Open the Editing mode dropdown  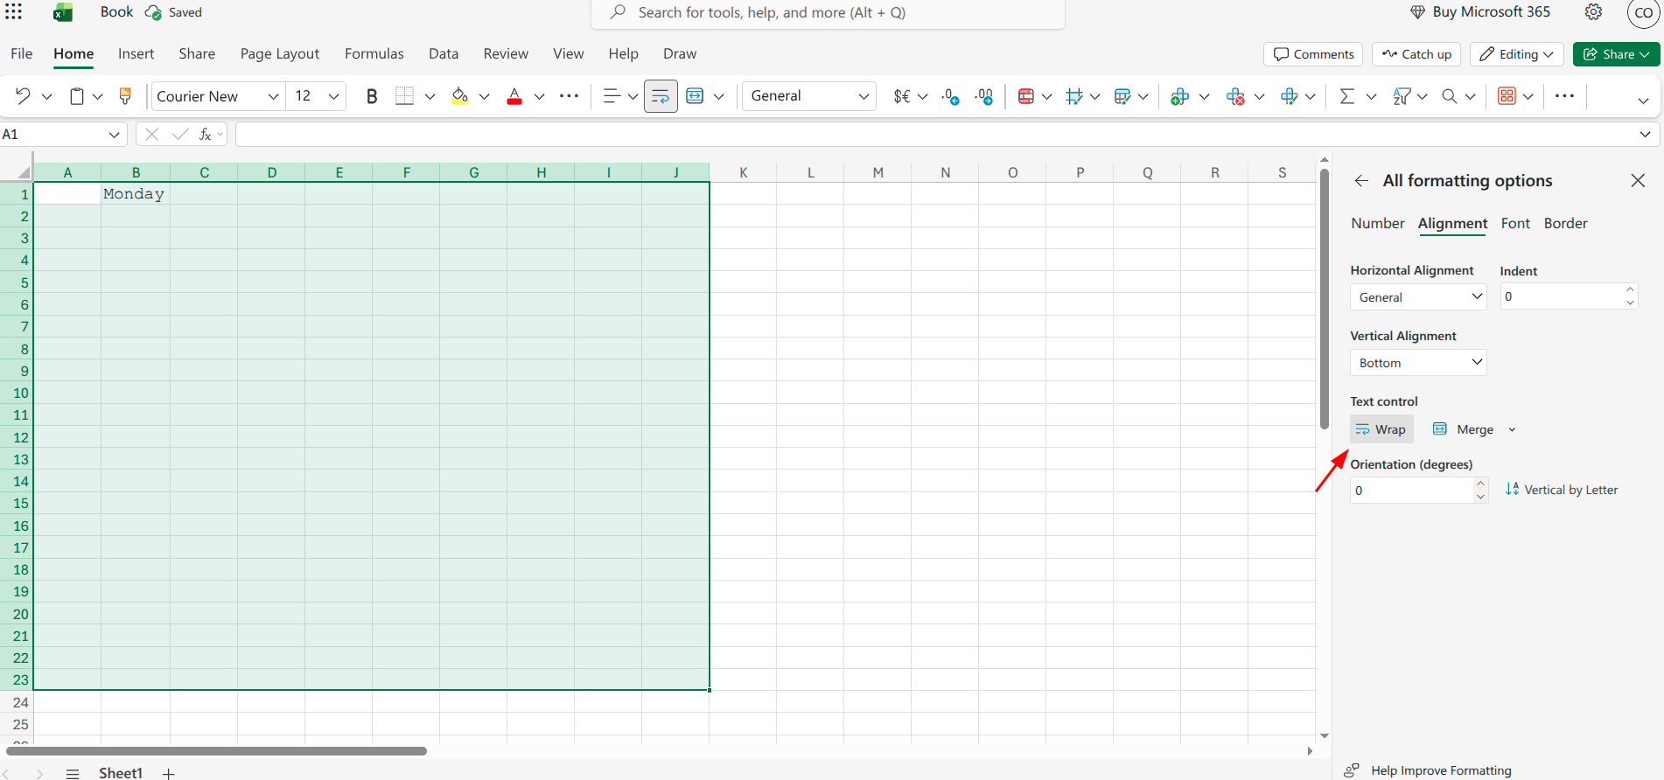point(1517,54)
